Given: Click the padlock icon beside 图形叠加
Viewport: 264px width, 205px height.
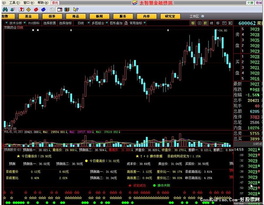Looking at the screenshot, I should coord(126,23).
